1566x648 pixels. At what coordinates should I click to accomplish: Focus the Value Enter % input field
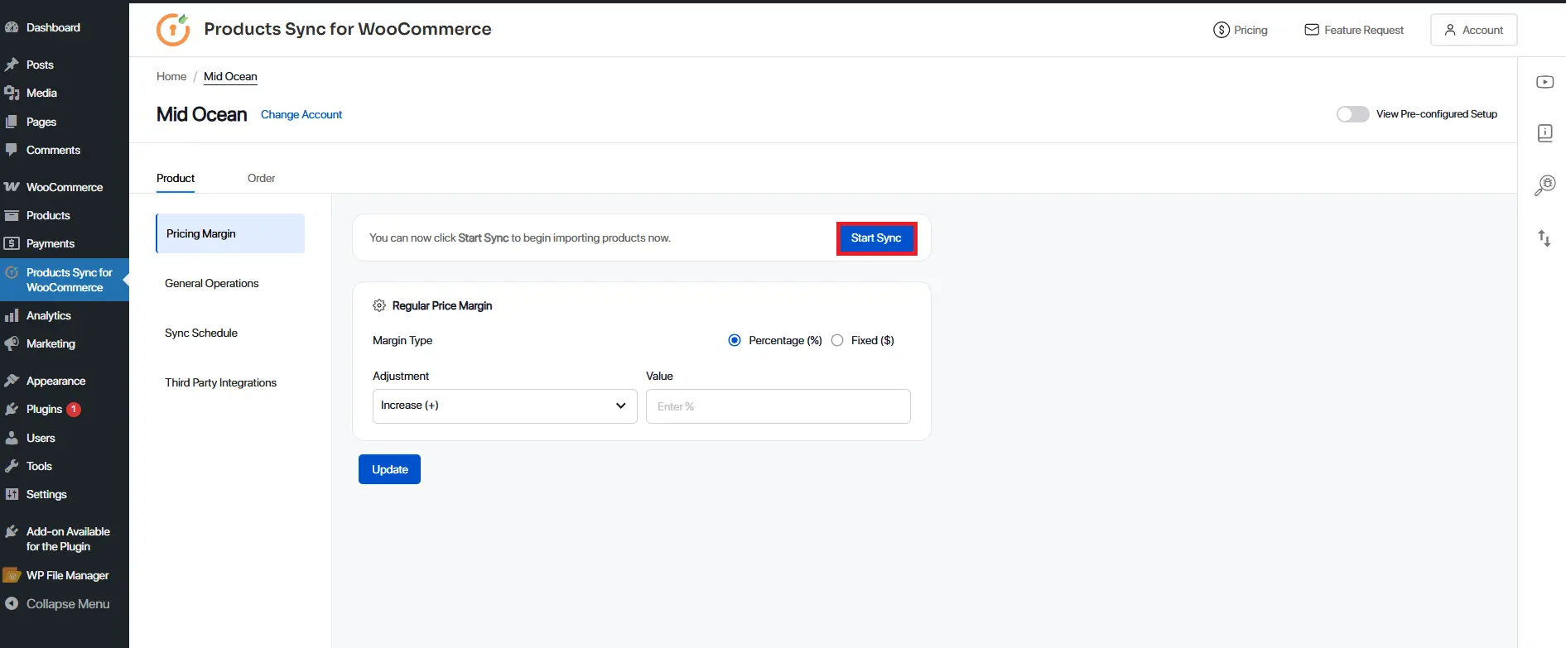(778, 406)
